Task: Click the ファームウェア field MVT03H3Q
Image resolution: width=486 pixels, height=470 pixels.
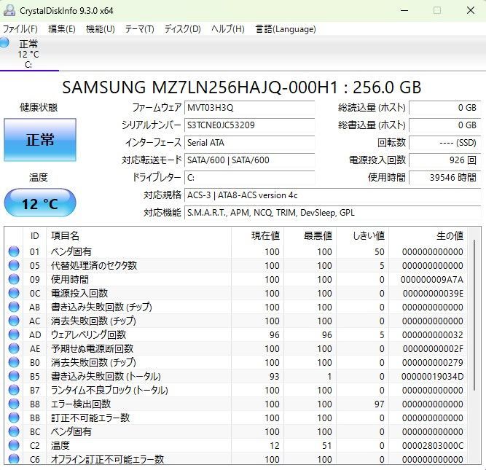Action: pos(249,108)
